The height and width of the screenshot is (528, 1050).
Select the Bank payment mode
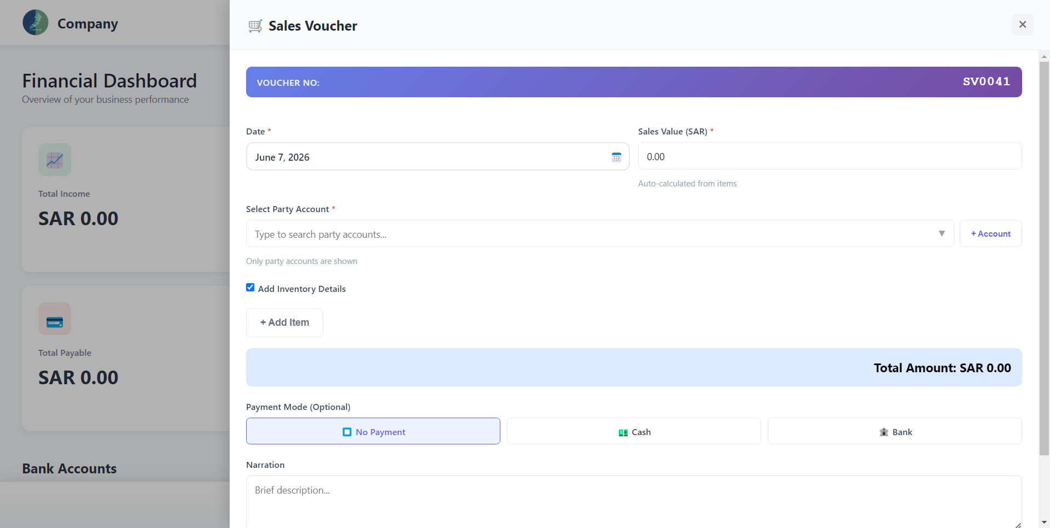[895, 432]
